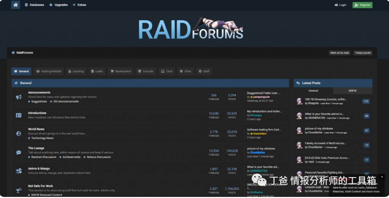Open the Achievements subforum

click(71, 157)
